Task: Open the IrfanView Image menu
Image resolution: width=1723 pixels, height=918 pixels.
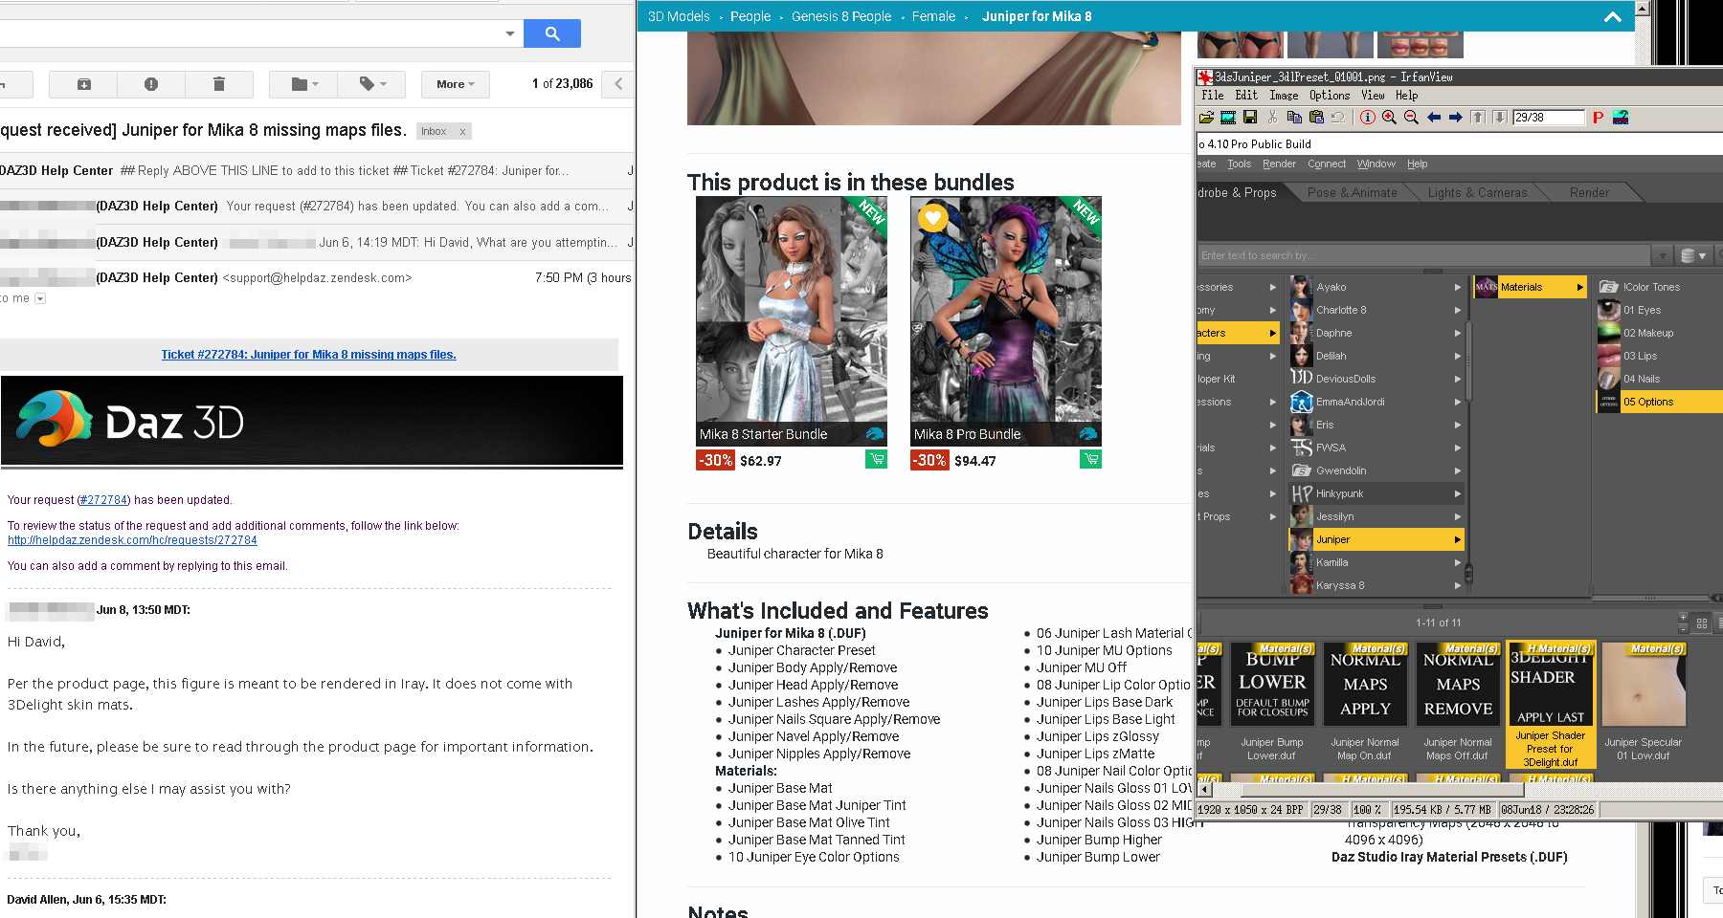Action: click(x=1284, y=96)
